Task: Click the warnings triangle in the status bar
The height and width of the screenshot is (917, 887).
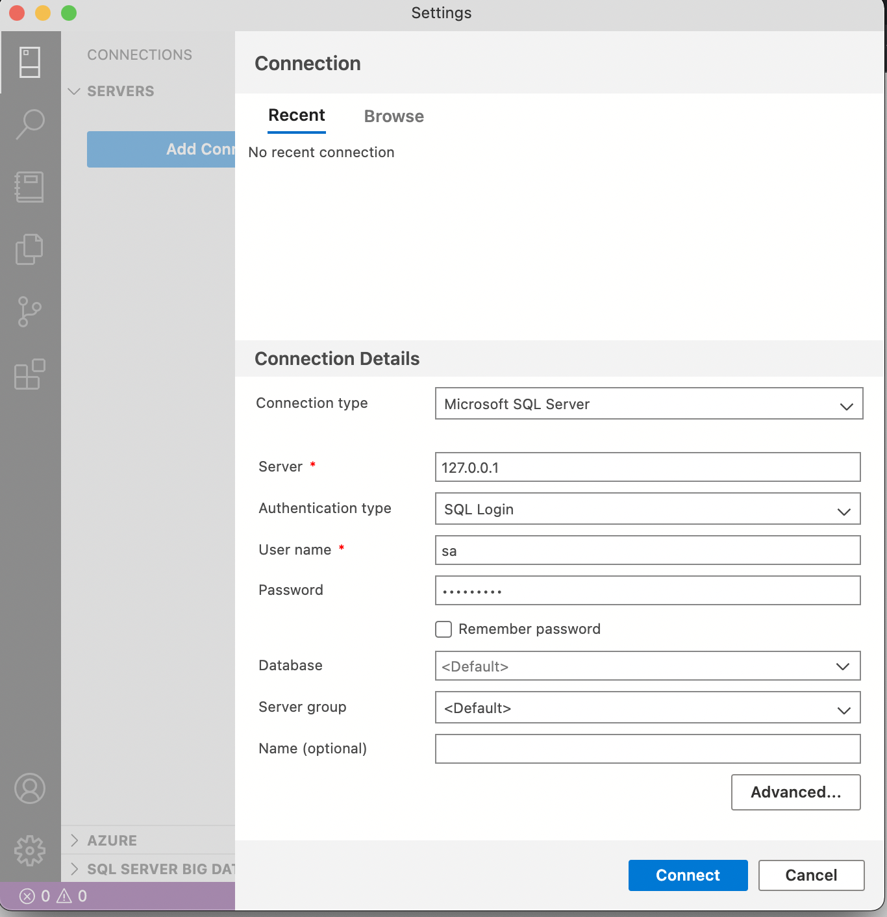Action: (64, 896)
